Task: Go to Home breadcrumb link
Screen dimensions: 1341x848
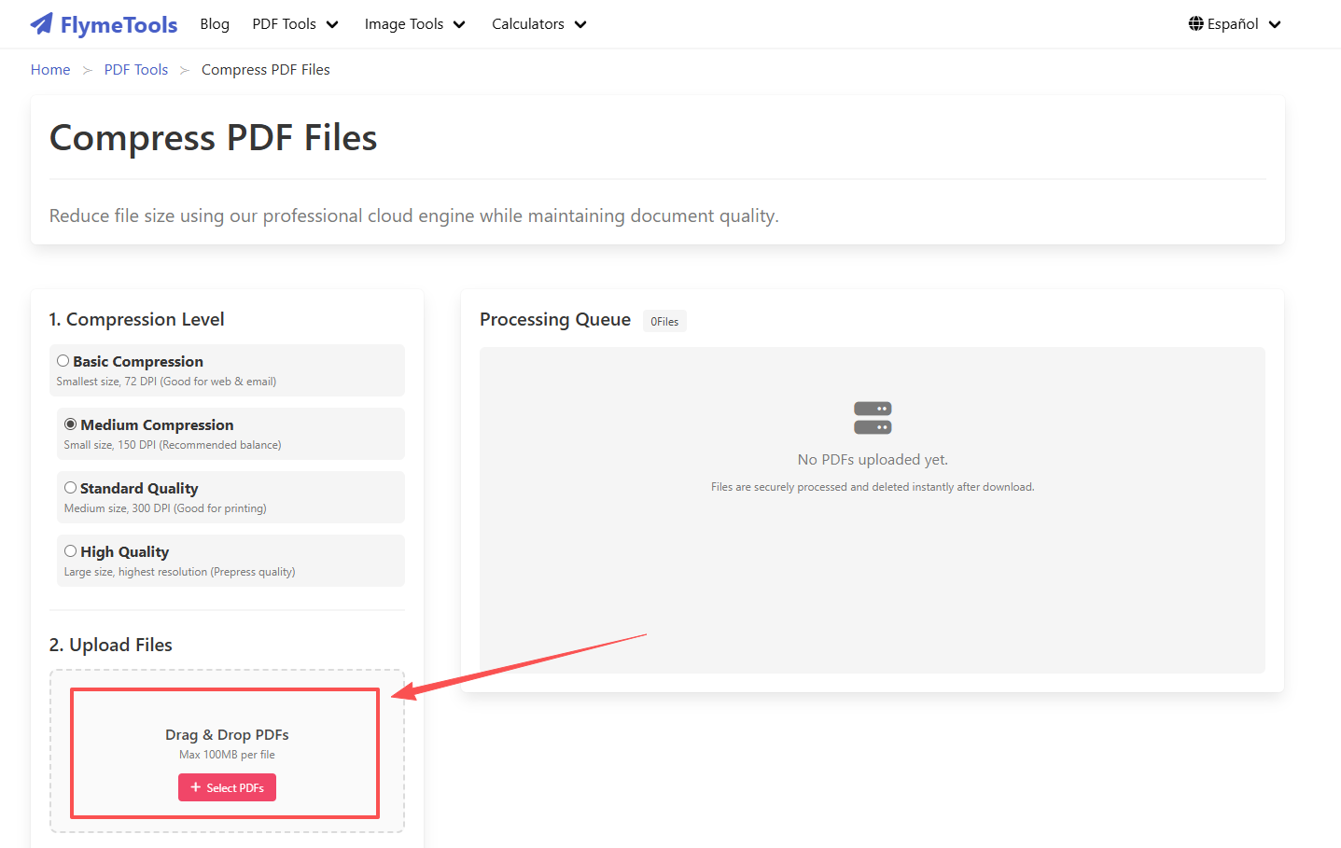Action: [x=50, y=70]
